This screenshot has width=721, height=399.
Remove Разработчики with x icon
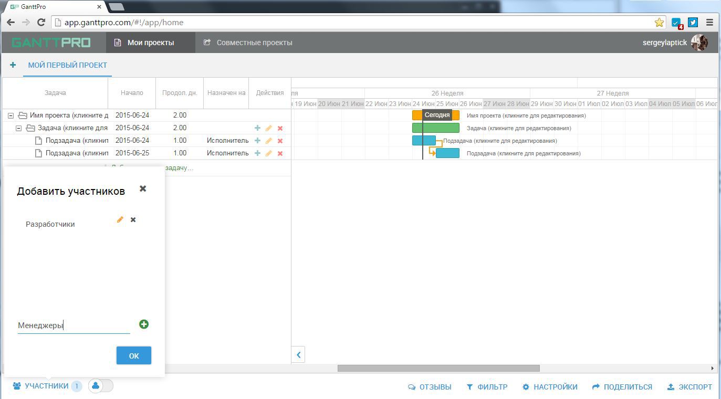pyautogui.click(x=133, y=219)
